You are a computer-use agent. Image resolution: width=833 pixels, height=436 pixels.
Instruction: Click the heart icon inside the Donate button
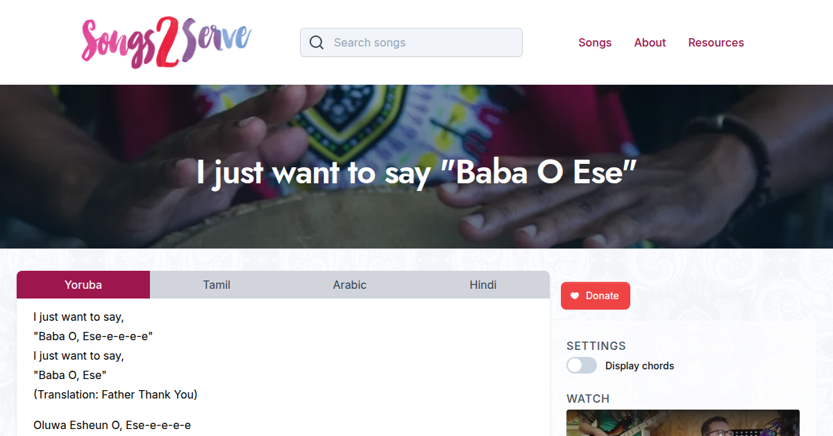[575, 295]
